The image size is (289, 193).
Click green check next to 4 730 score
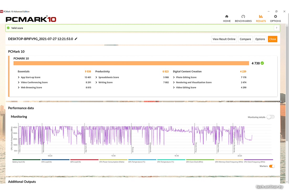tap(262, 63)
